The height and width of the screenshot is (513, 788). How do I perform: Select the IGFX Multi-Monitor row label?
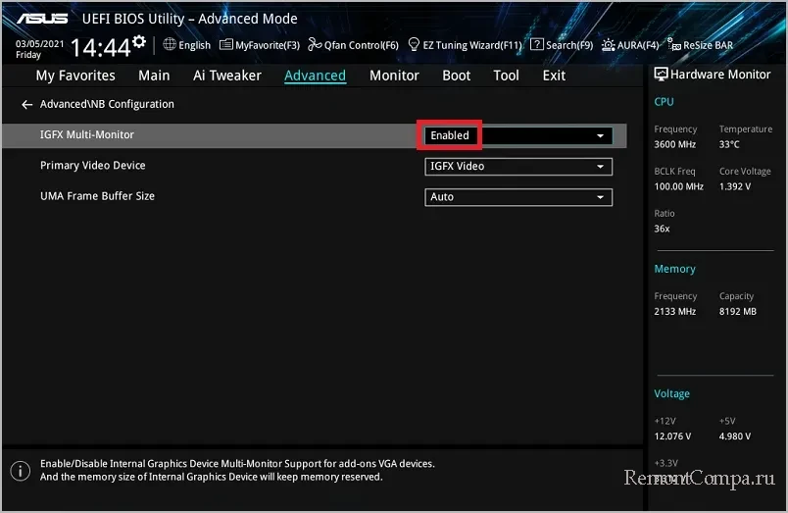pyautogui.click(x=87, y=135)
